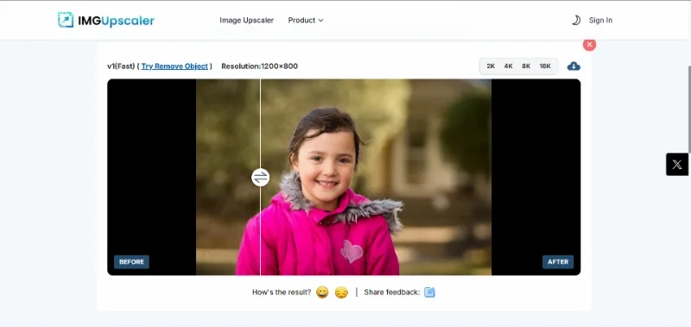Screen dimensions: 691x327
Task: Select 2K resolution option
Action: 491,66
